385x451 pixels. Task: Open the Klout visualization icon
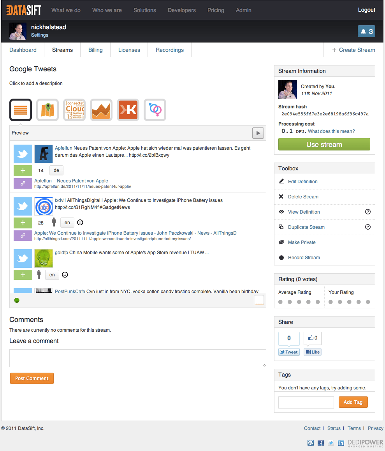coord(128,110)
